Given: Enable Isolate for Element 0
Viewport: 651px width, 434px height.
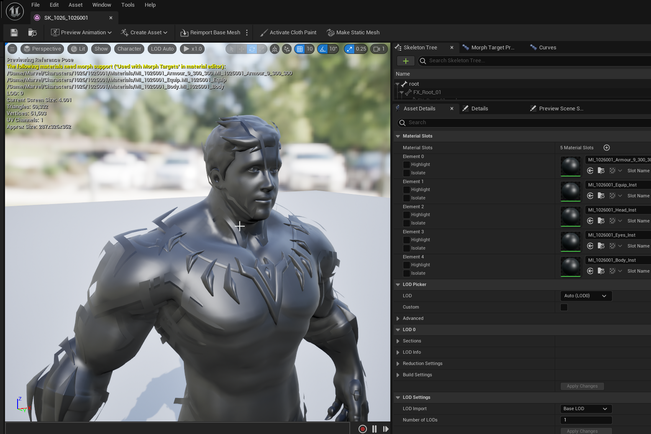Looking at the screenshot, I should point(406,173).
